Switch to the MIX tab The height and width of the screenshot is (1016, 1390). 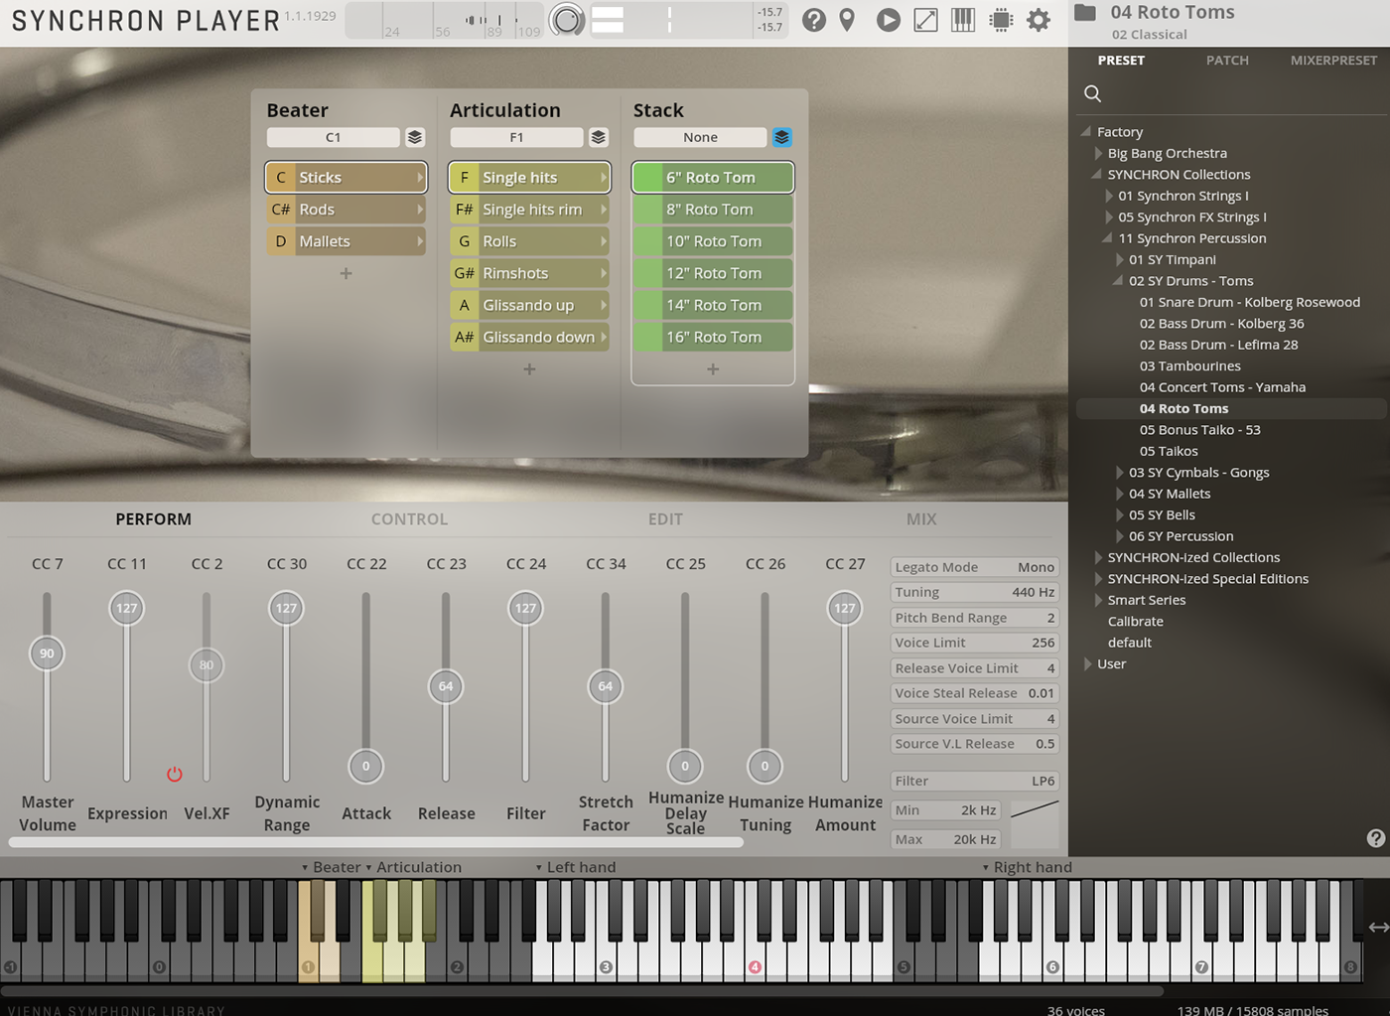coord(921,518)
